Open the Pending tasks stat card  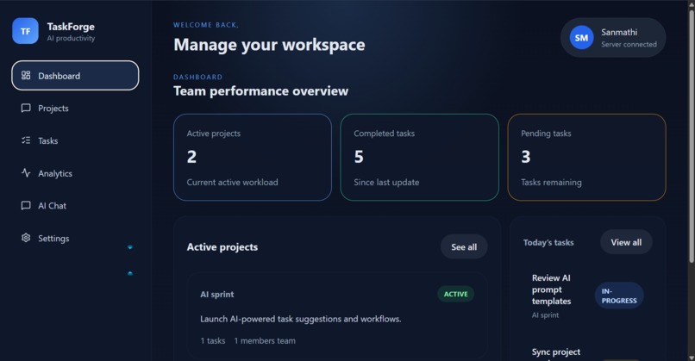586,158
